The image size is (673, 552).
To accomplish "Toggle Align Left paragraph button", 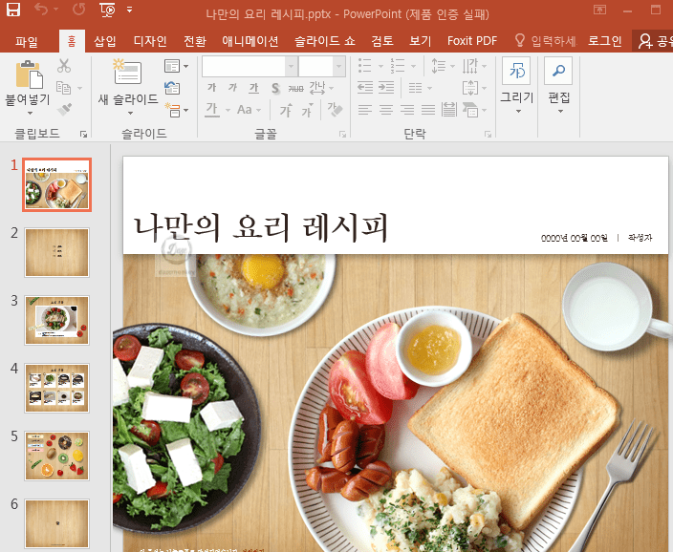I will tap(365, 110).
